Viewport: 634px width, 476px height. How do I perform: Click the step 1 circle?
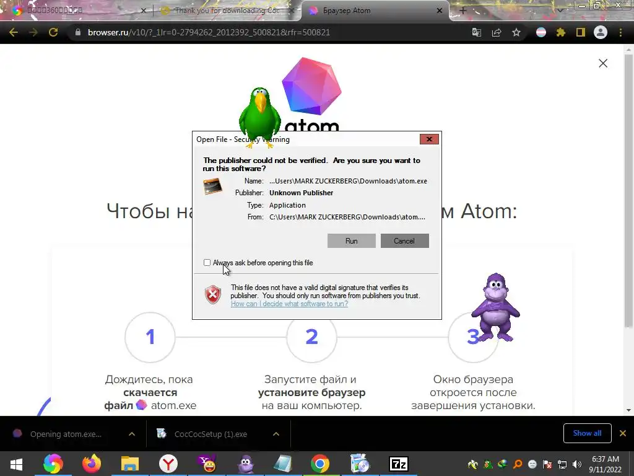(150, 337)
